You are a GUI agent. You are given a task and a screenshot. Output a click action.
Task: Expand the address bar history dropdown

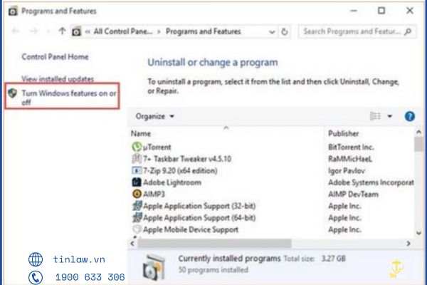tap(272, 32)
